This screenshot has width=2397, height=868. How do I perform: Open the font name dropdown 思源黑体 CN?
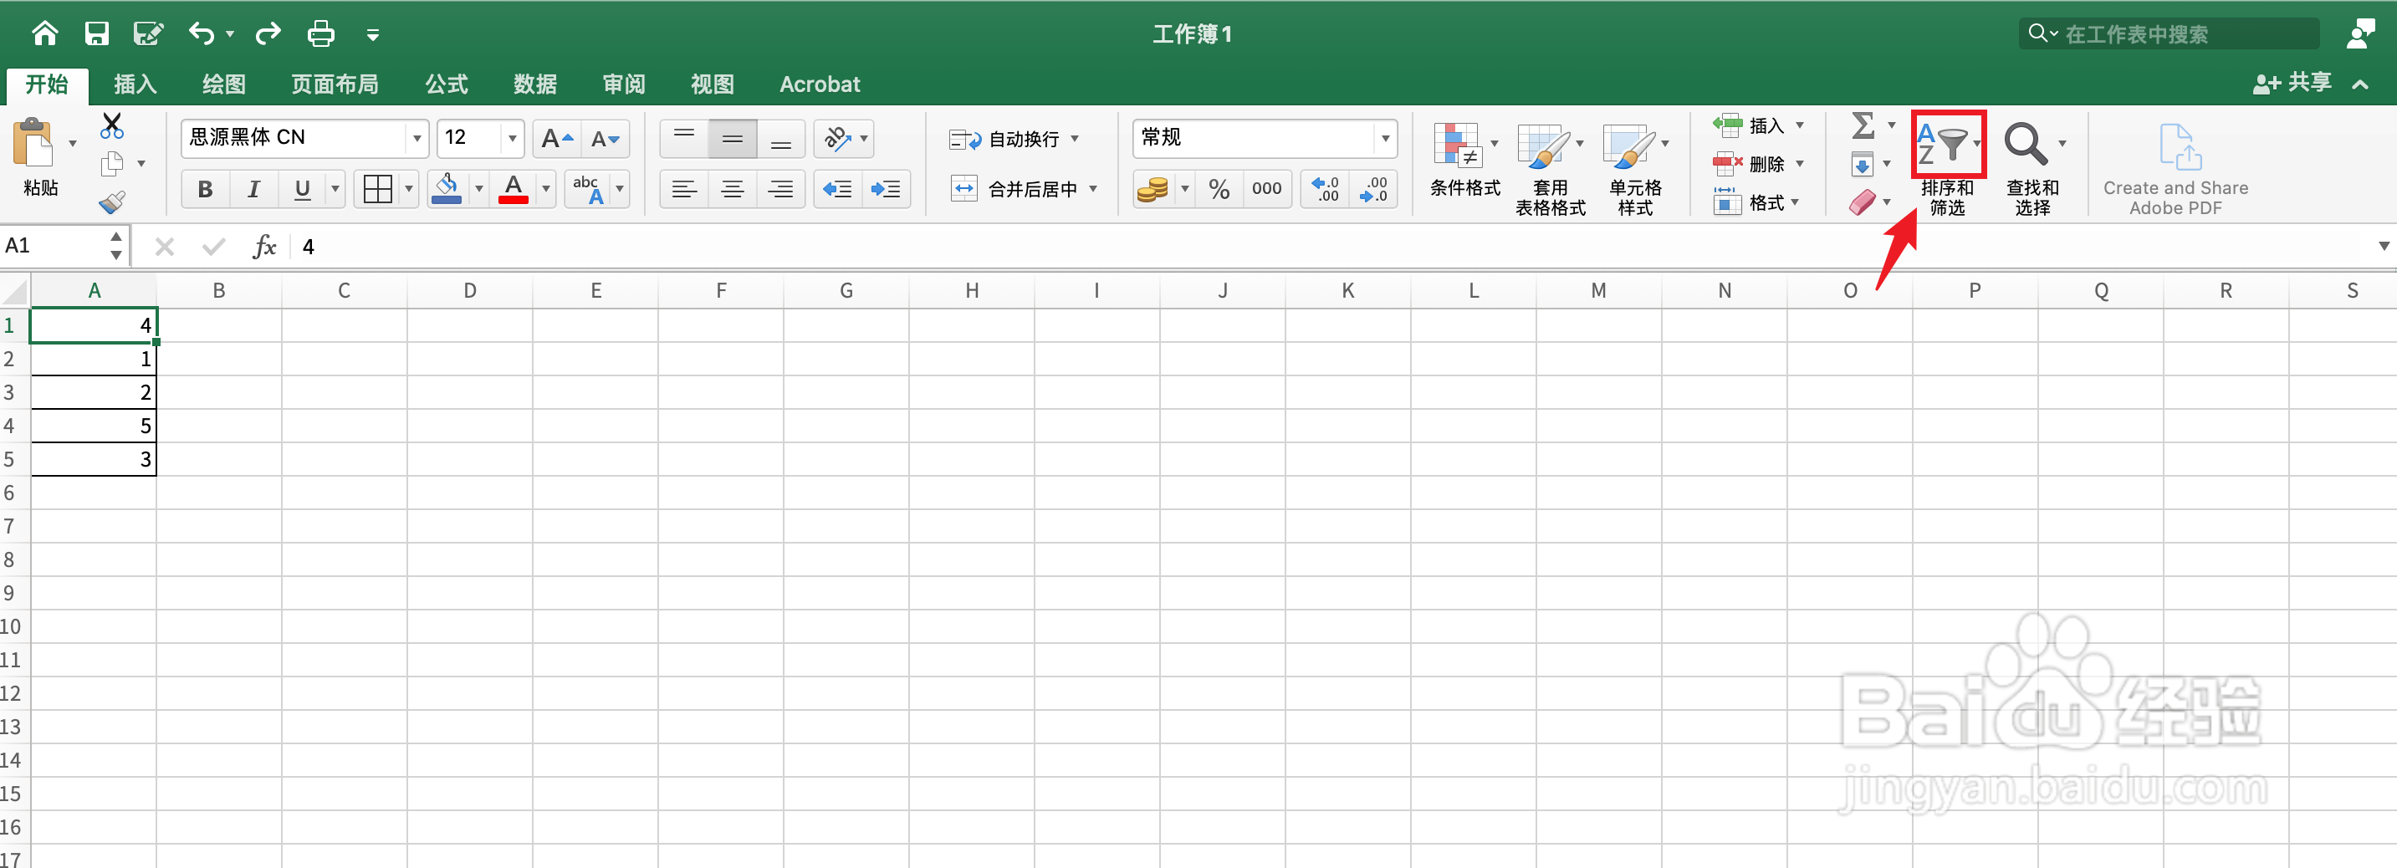(417, 139)
